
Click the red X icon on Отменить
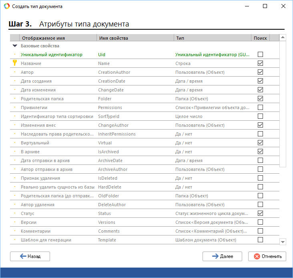256,256
